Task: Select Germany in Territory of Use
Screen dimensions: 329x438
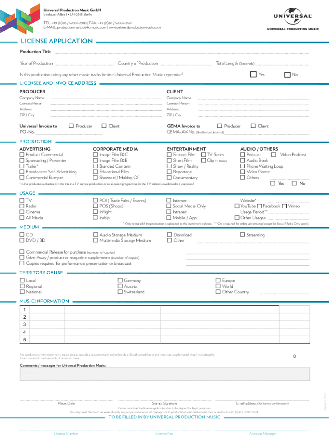Action: (120, 281)
